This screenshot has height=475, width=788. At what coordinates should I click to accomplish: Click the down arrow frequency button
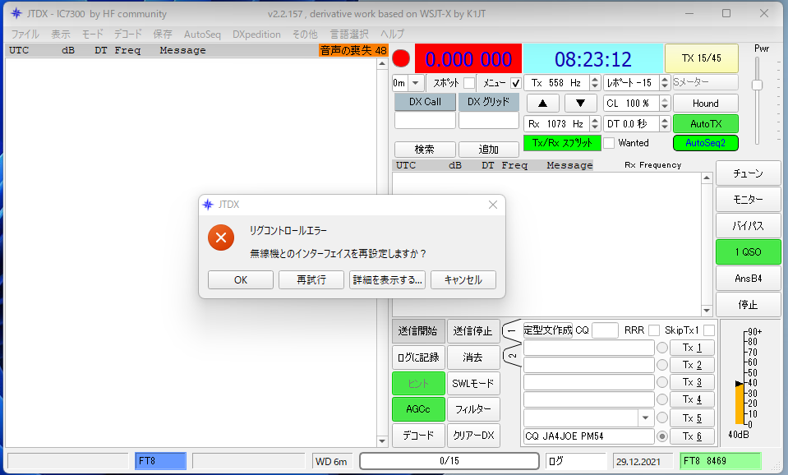click(x=580, y=104)
